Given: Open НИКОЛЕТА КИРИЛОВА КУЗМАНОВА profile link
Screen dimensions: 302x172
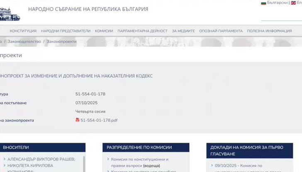Looking at the screenshot, I should point(30,166).
